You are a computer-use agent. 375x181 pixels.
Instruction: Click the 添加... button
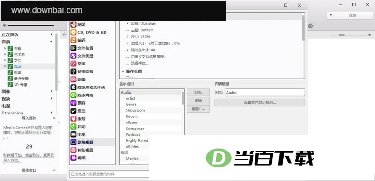pyautogui.click(x=198, y=93)
